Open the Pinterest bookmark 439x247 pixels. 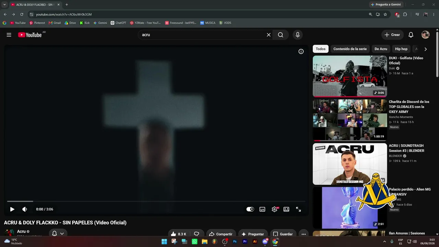click(x=37, y=23)
